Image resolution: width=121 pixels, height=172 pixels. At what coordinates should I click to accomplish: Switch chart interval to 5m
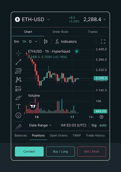click(x=17, y=41)
